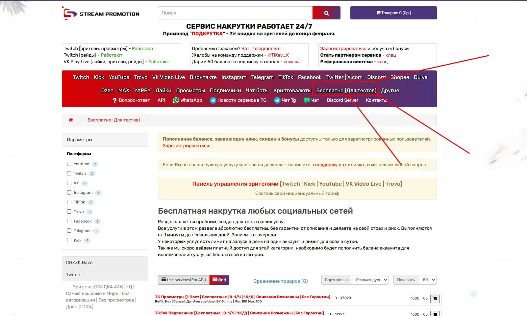Check the Instagram platform filter
The image size is (527, 316).
[x=69, y=193]
